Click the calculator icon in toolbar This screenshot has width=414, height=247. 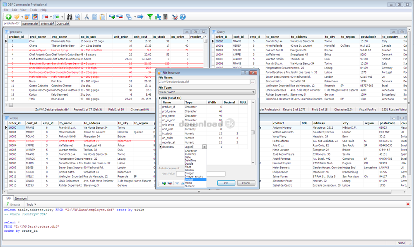point(165,17)
